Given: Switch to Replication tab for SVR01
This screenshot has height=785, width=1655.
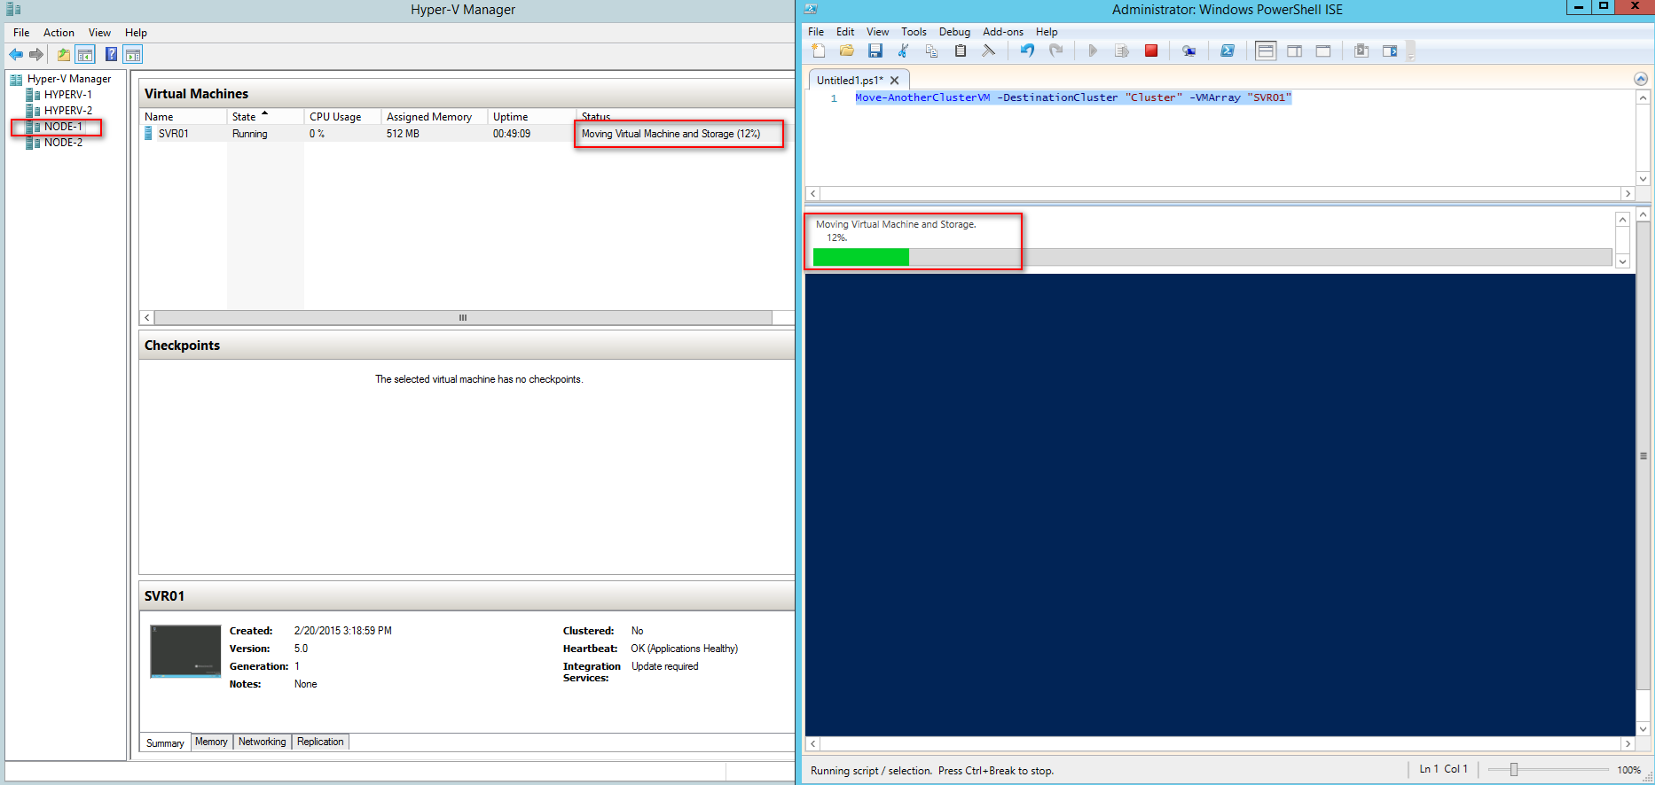Looking at the screenshot, I should (x=320, y=742).
